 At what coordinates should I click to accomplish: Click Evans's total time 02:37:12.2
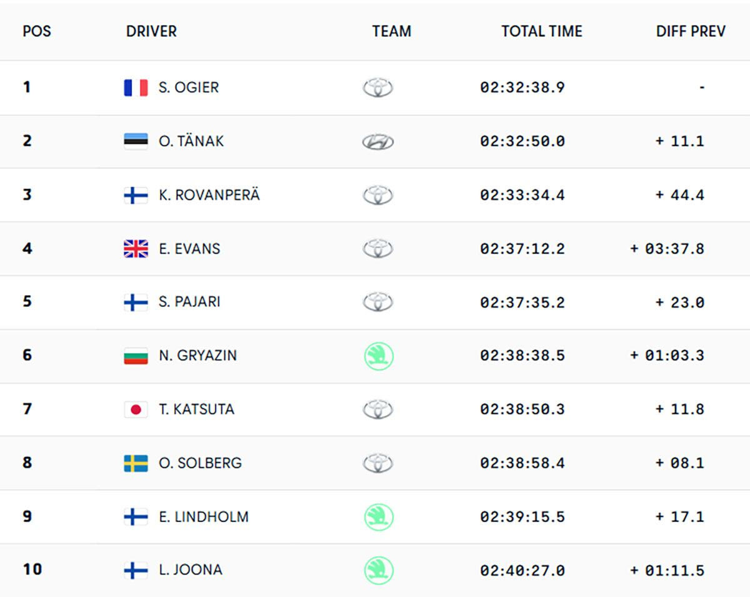[x=522, y=249]
